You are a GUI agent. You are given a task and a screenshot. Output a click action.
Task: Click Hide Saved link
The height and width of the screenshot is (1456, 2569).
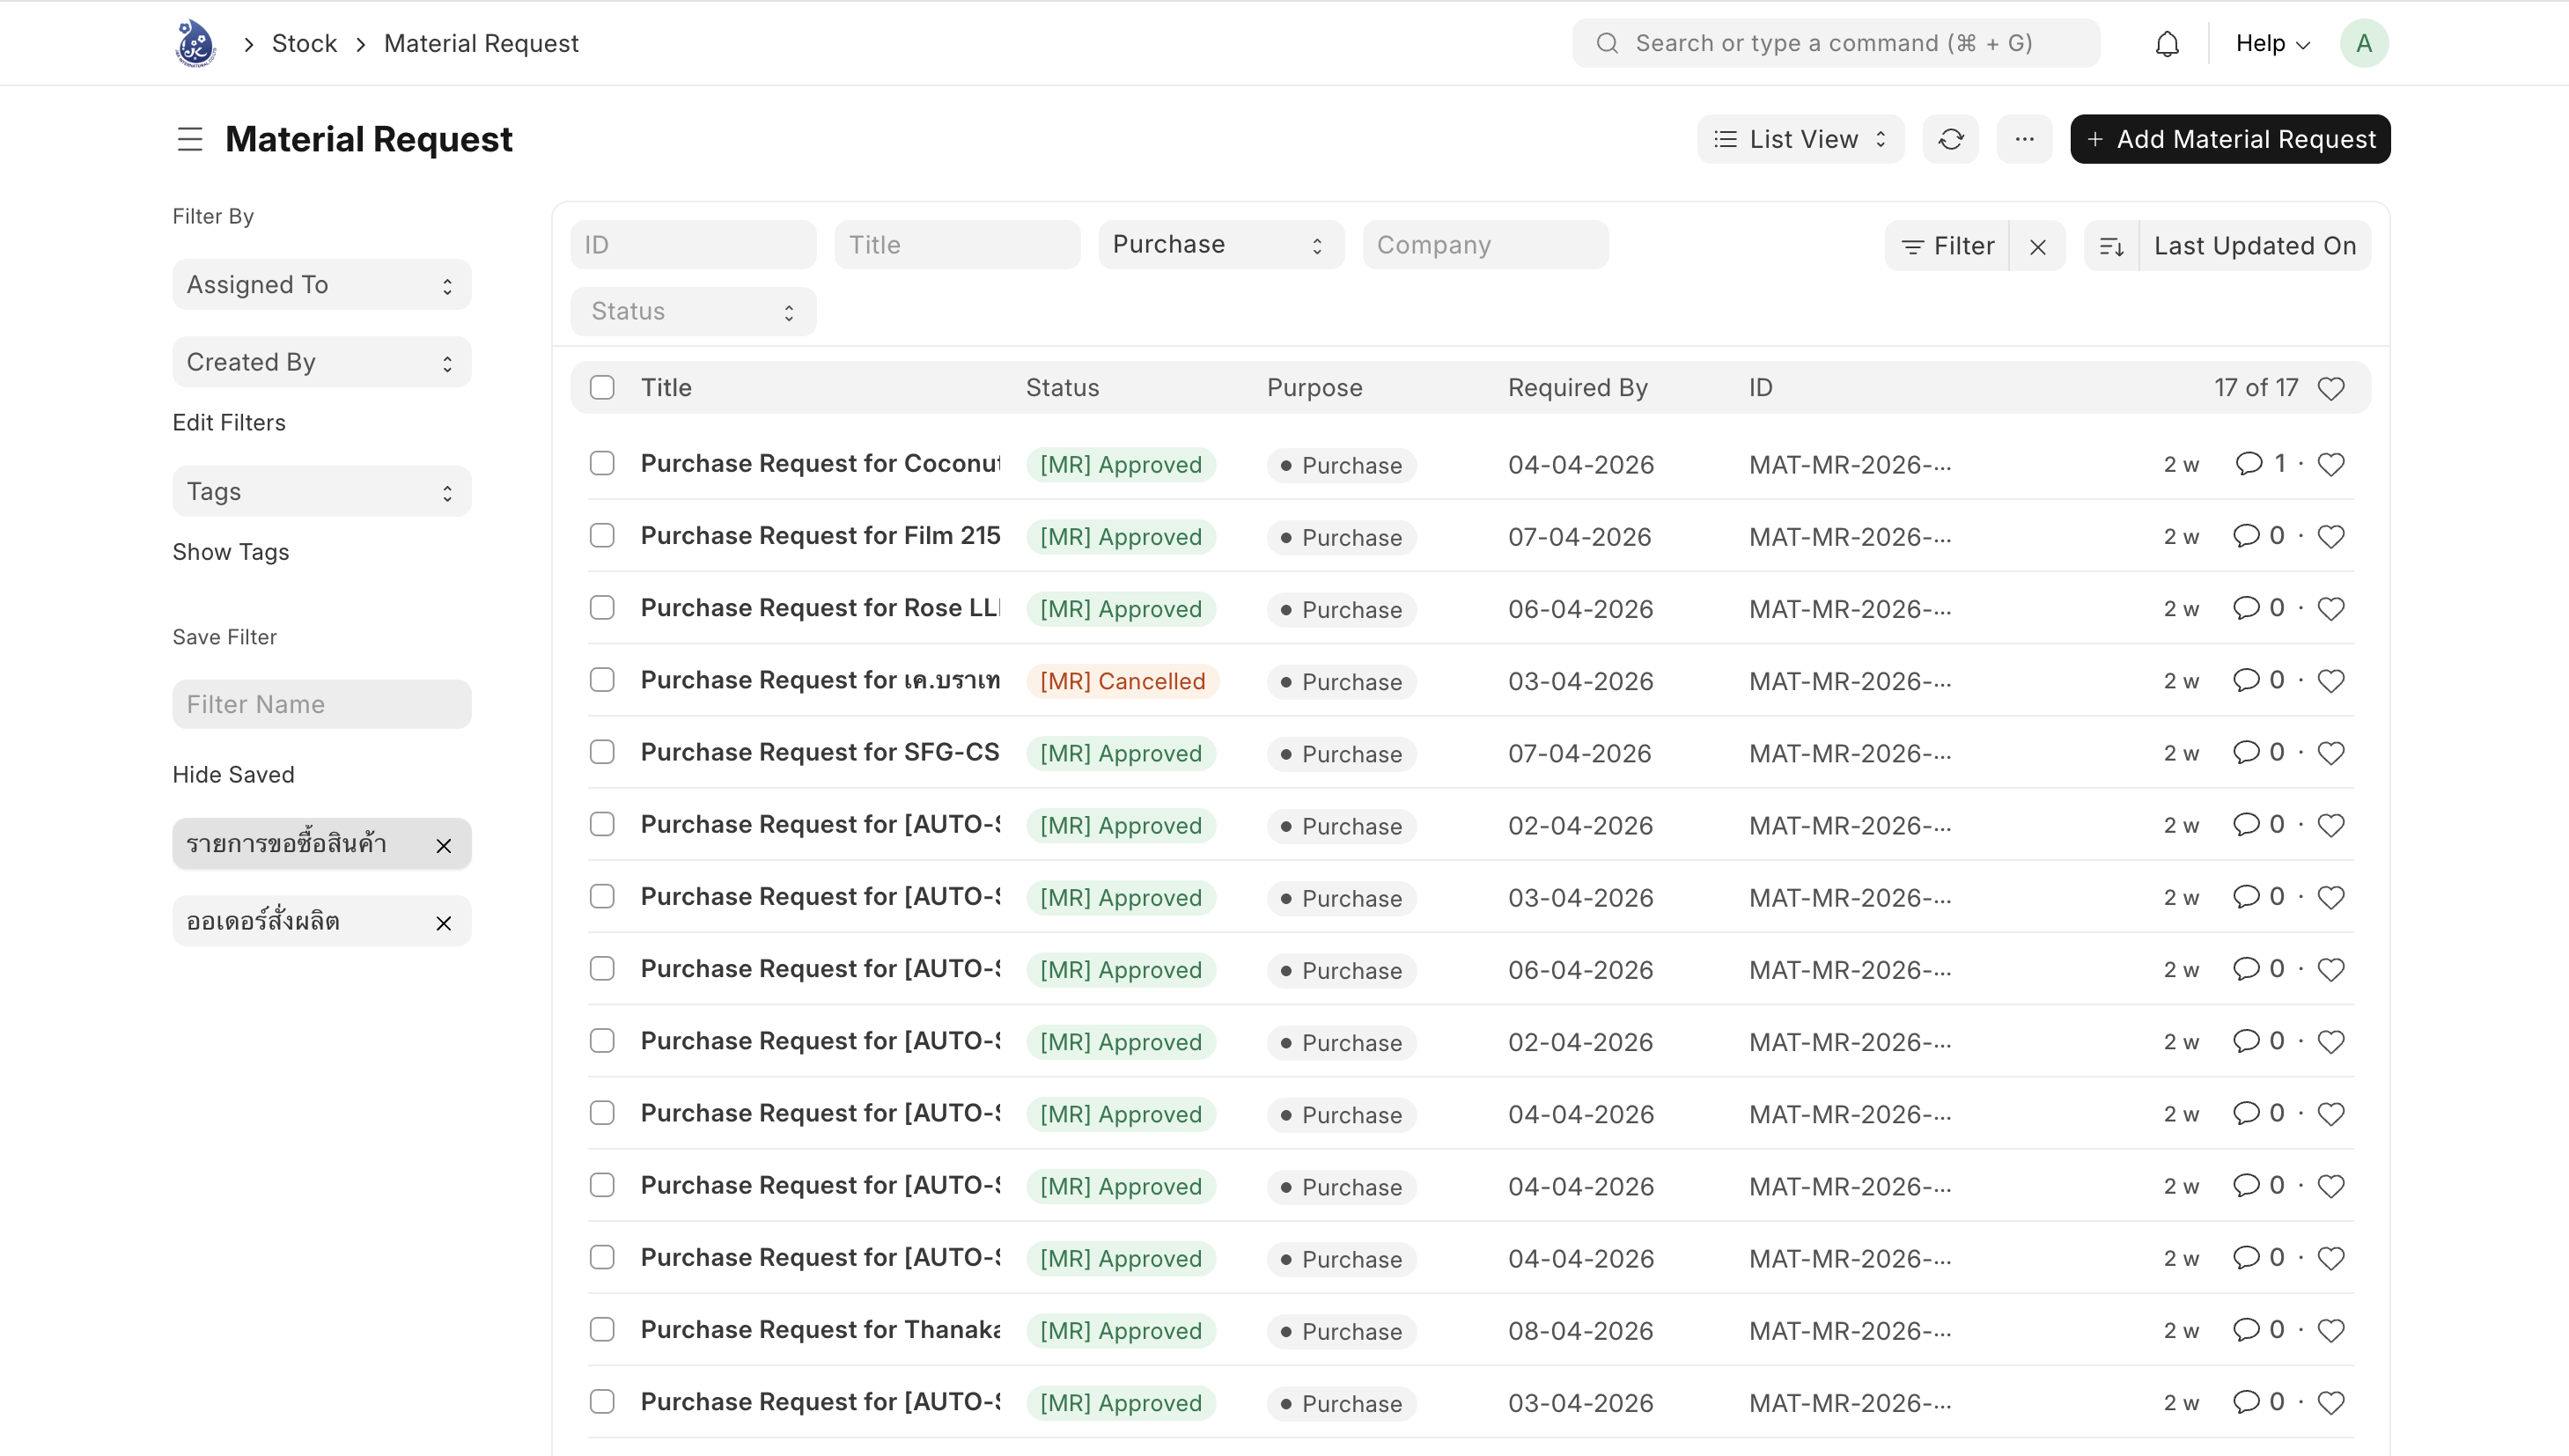coord(233,775)
